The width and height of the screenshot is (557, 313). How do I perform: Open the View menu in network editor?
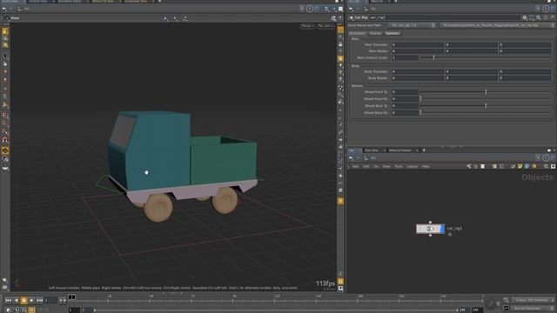pos(386,166)
